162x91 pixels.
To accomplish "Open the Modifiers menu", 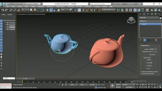I will [41, 7].
